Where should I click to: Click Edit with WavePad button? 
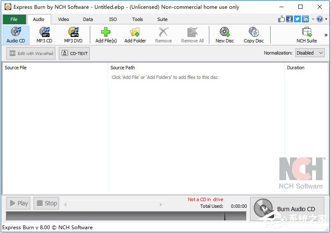tap(31, 53)
